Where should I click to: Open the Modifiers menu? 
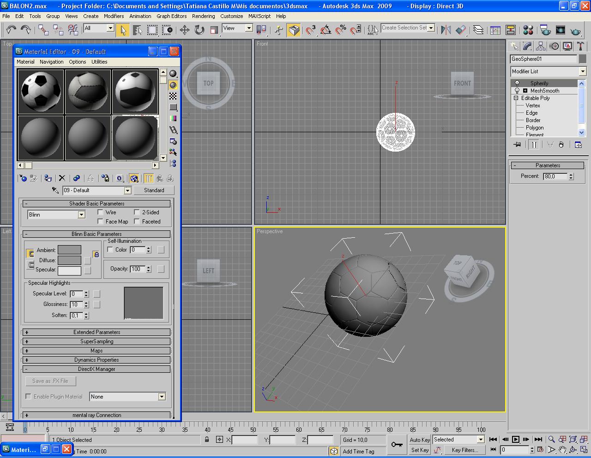click(114, 16)
